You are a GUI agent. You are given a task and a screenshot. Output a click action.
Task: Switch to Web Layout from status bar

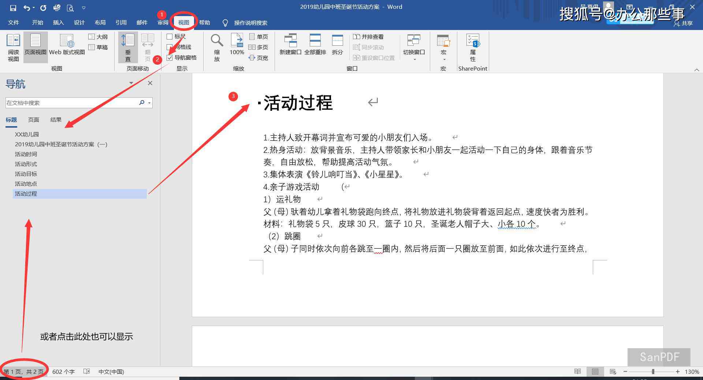(x=613, y=372)
